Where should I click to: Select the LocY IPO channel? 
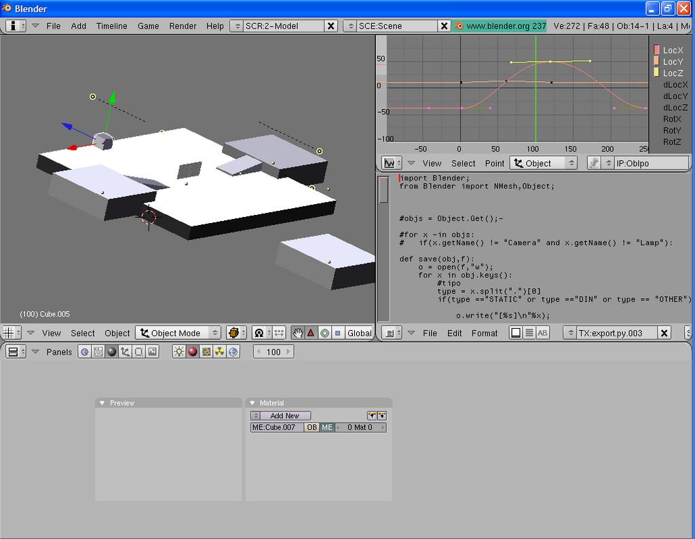(x=673, y=62)
